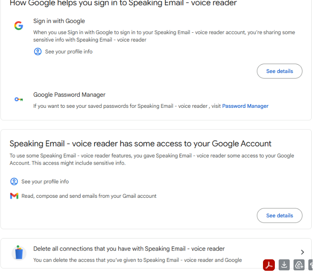Click the Sign in with Google heading
The height and width of the screenshot is (278, 316).
click(59, 21)
